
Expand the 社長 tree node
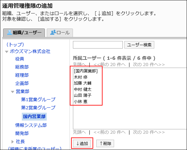click(12, 142)
